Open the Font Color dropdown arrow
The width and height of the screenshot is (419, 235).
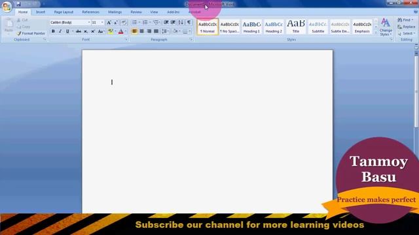[125, 31]
